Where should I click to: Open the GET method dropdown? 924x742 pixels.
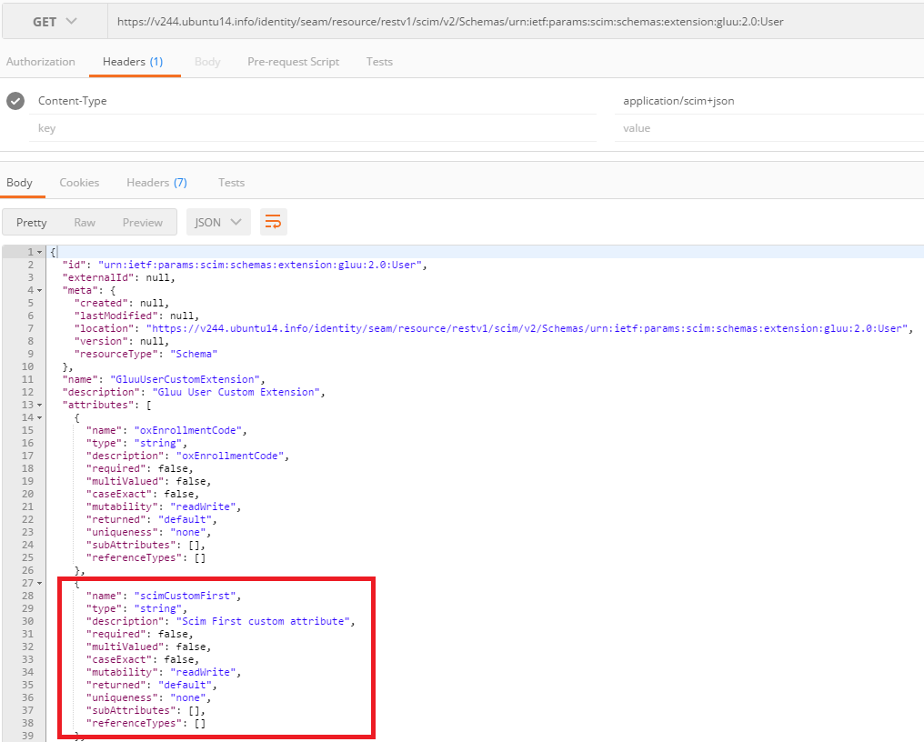[54, 22]
